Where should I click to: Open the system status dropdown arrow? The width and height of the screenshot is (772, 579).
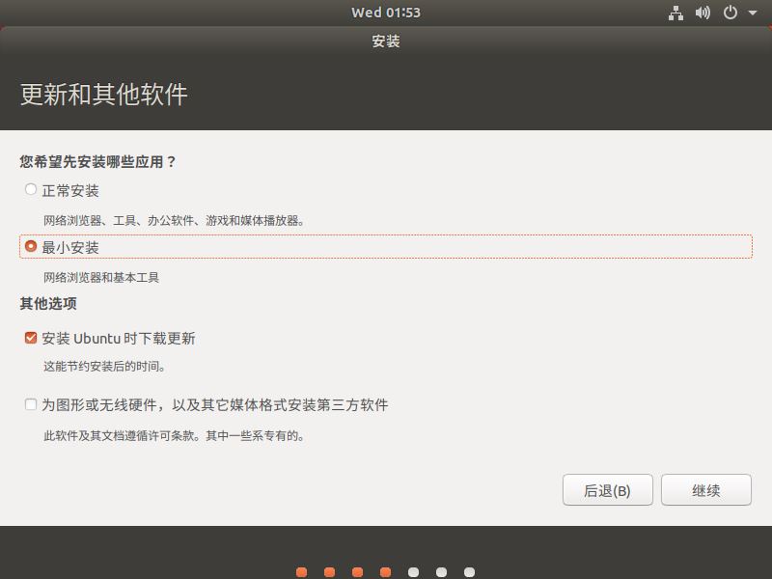[752, 13]
